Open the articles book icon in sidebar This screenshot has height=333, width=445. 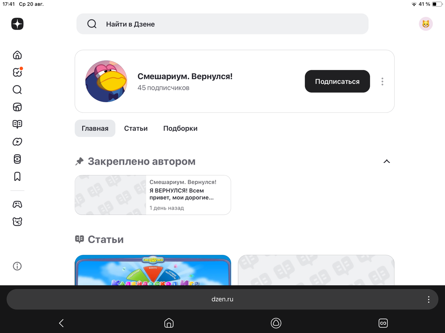(17, 124)
